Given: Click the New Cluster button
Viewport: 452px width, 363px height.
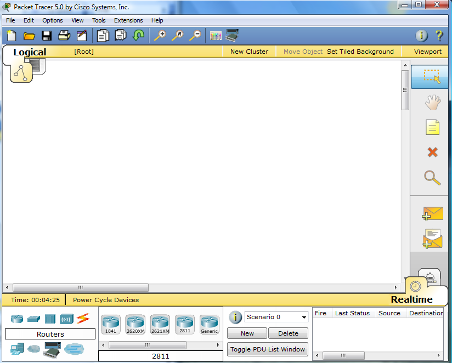Looking at the screenshot, I should tap(250, 52).
